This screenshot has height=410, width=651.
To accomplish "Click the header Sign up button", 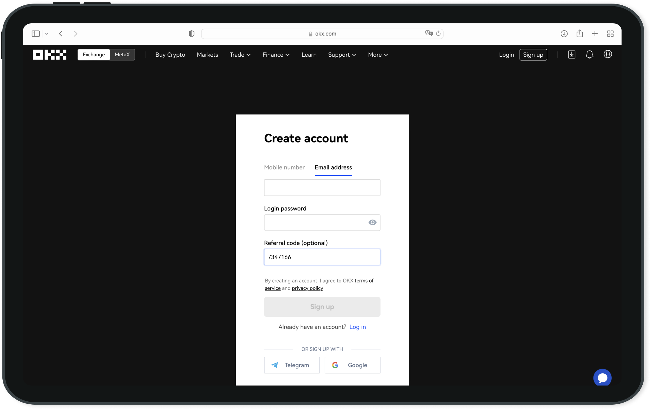I will pos(533,55).
